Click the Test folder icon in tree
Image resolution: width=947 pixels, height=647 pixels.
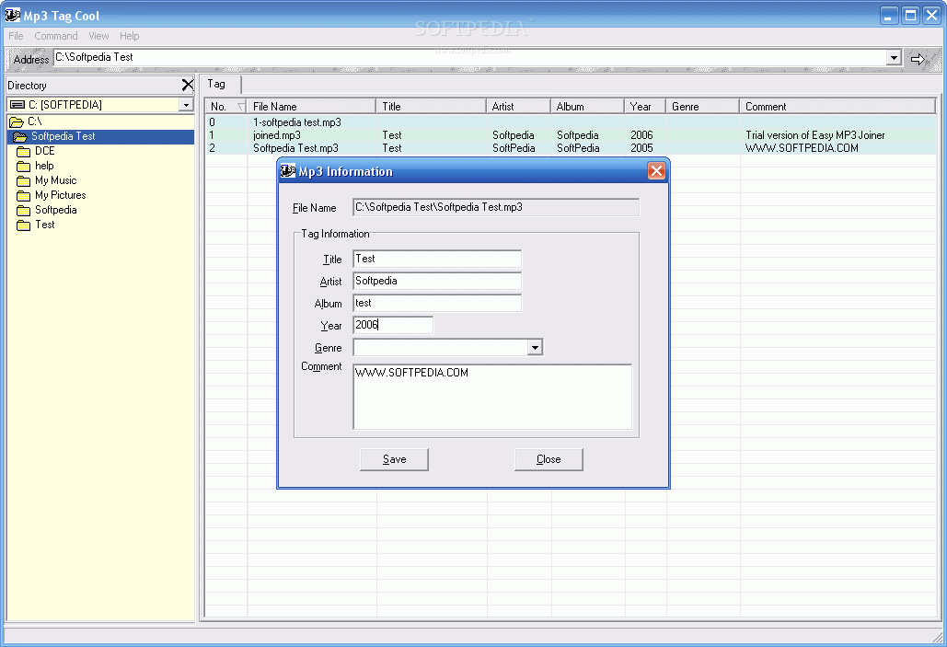(24, 225)
